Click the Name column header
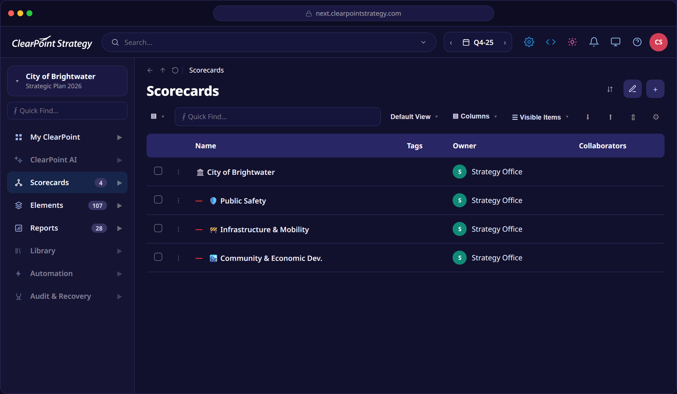The image size is (677, 394). click(206, 146)
